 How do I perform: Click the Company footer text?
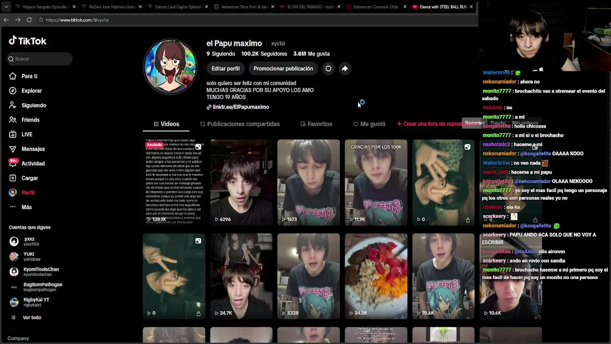click(18, 338)
